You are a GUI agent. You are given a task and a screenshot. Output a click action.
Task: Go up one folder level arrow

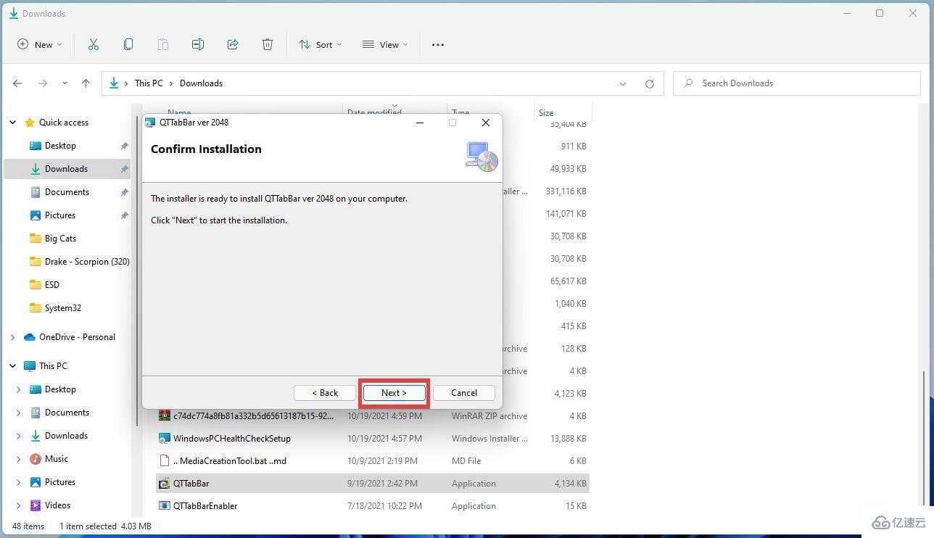(86, 83)
